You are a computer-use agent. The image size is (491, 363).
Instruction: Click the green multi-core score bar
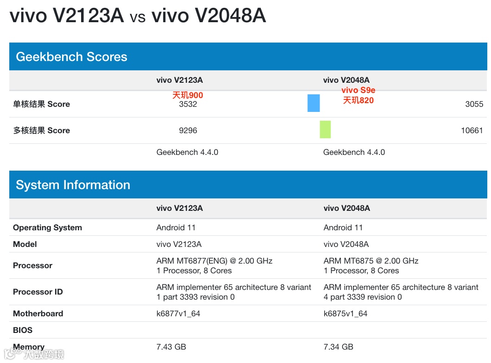click(x=325, y=129)
